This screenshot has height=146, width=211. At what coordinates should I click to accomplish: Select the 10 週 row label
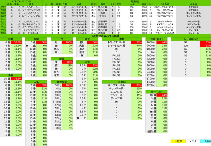[151, 95]
